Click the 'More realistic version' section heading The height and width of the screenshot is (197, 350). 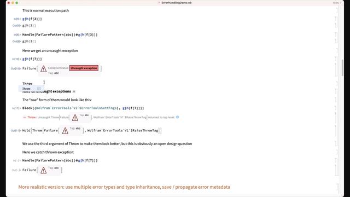[x=124, y=187]
